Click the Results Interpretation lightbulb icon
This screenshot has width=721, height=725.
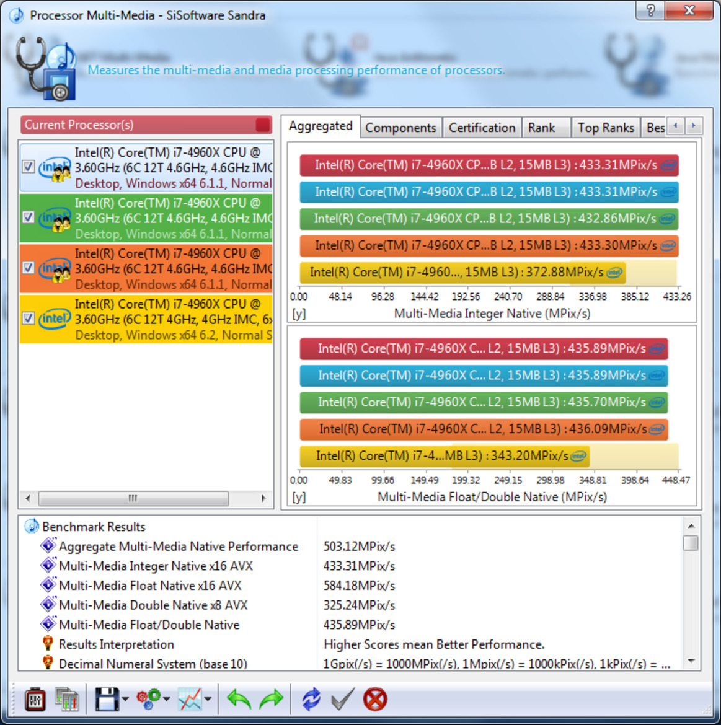coord(48,643)
